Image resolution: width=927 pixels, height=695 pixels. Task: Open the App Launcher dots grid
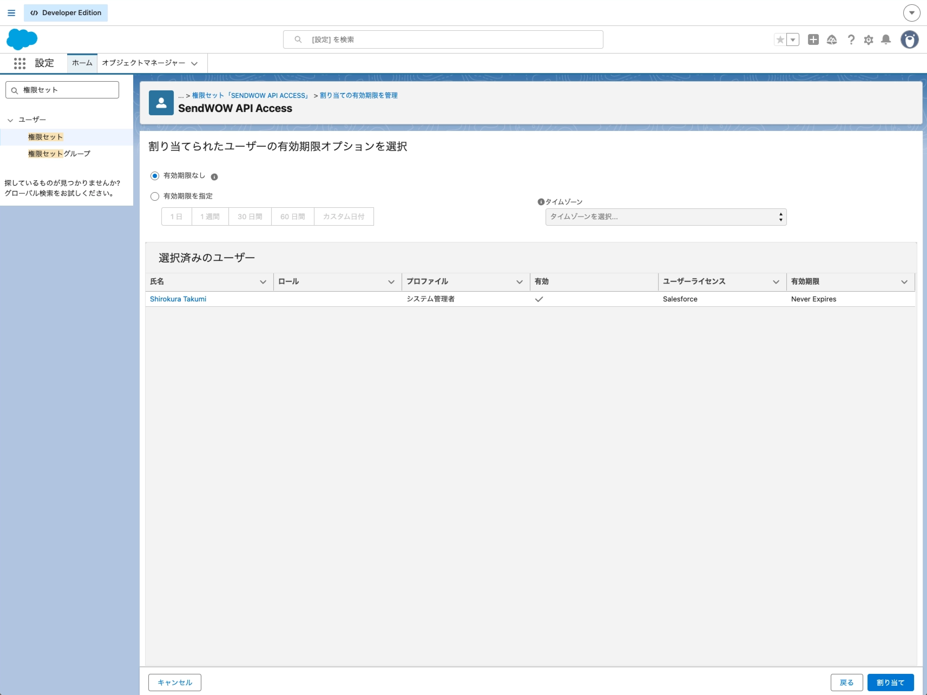[20, 63]
